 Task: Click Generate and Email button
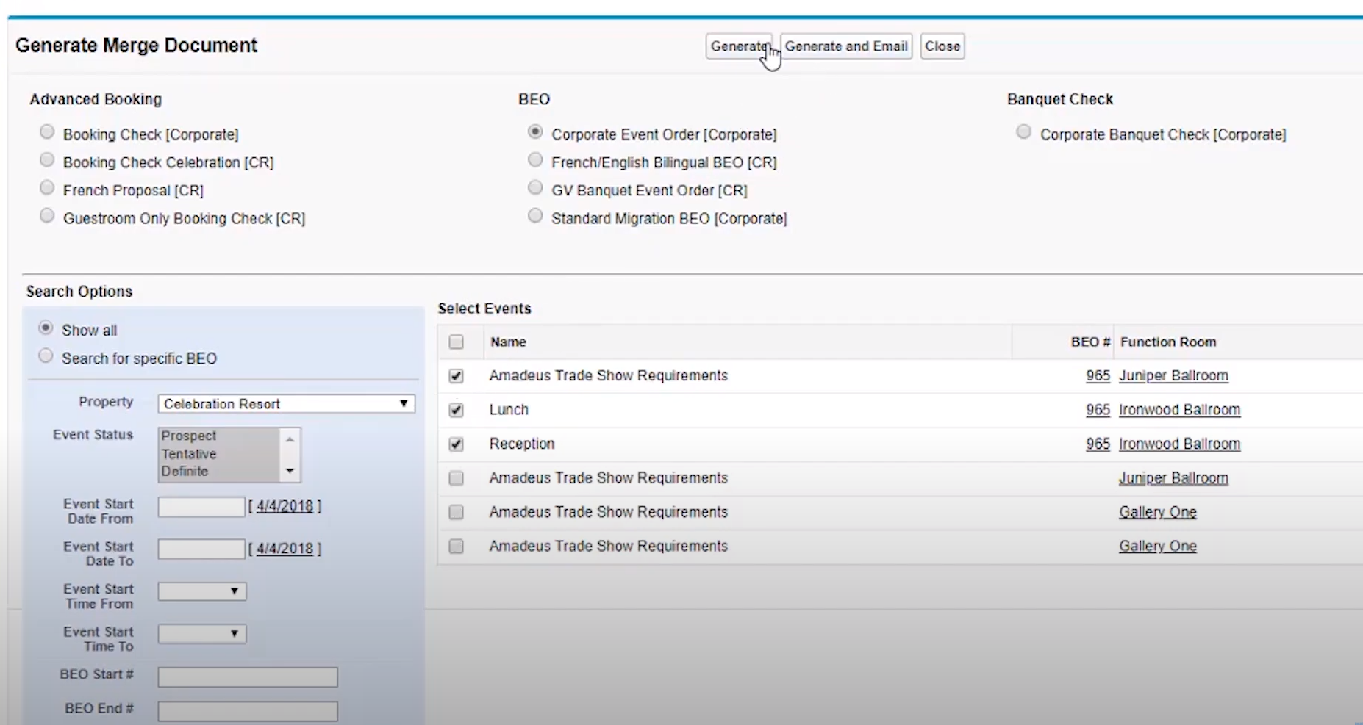pyautogui.click(x=846, y=46)
